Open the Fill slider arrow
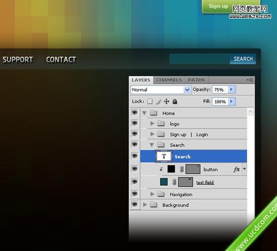This screenshot has height=251, width=277. 231,102
